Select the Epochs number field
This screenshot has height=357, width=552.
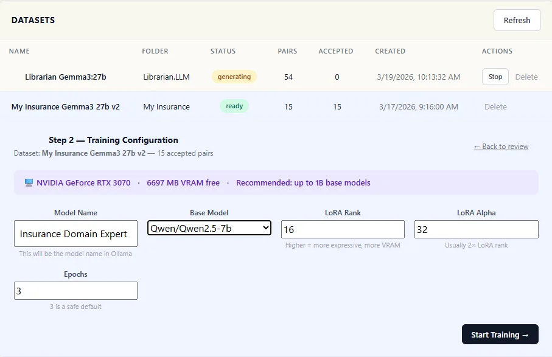pyautogui.click(x=75, y=291)
